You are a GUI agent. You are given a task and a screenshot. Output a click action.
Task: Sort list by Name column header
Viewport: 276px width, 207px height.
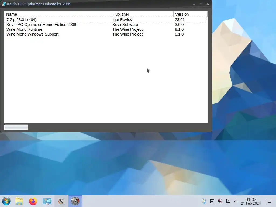coord(58,14)
